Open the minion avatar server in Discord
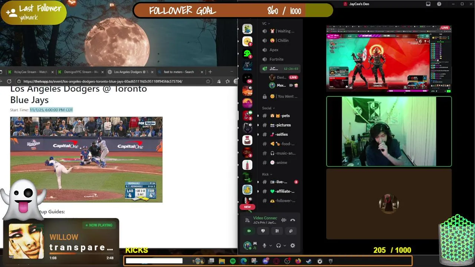 (247, 29)
